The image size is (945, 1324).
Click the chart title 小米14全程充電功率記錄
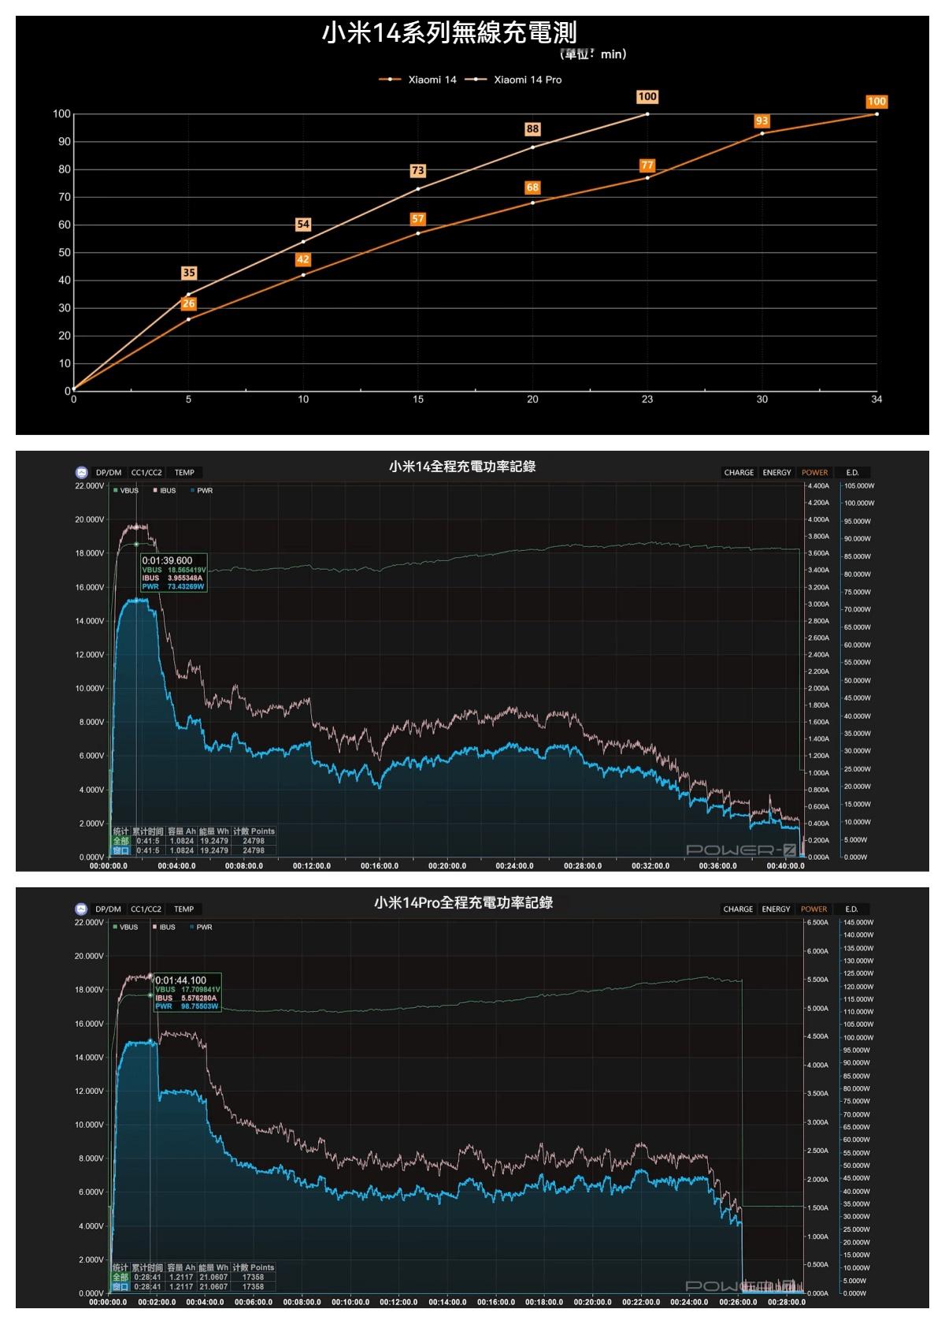pos(462,467)
